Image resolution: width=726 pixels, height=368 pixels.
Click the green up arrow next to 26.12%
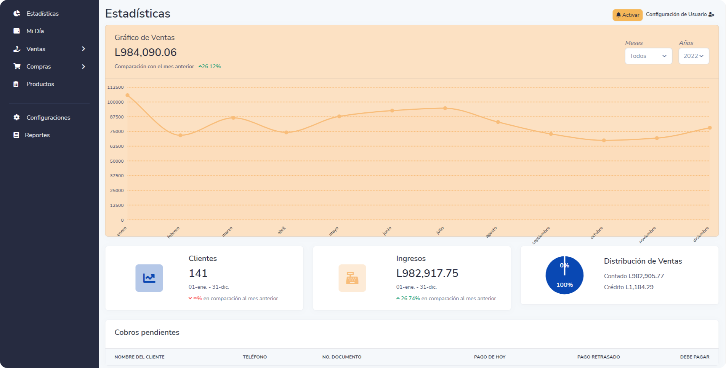pos(200,66)
